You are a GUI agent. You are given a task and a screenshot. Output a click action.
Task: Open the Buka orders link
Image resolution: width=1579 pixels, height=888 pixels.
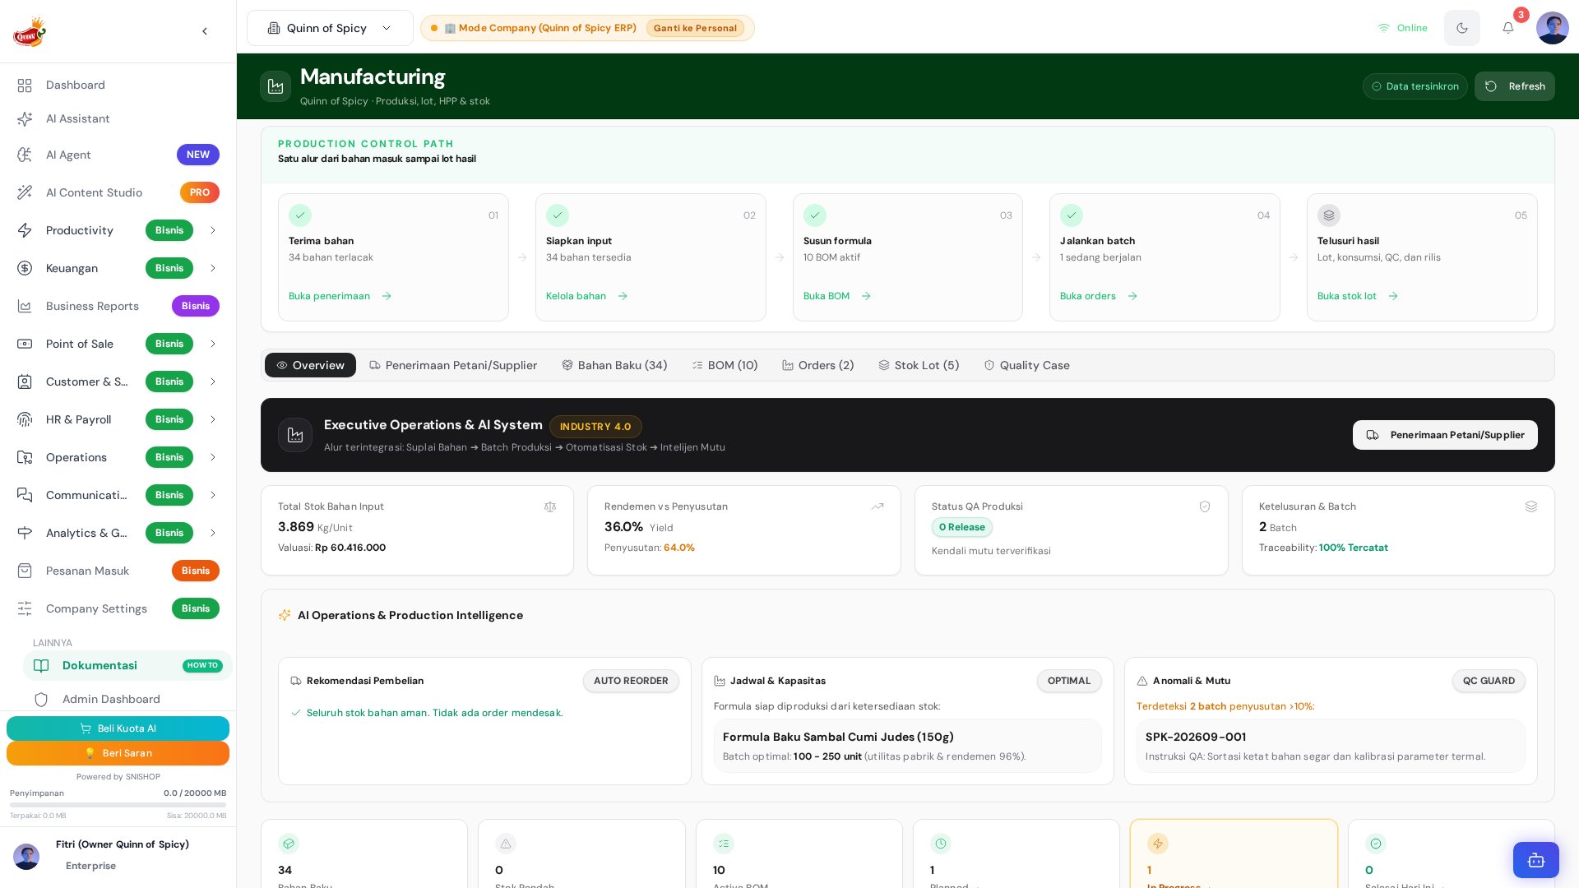1098,296
